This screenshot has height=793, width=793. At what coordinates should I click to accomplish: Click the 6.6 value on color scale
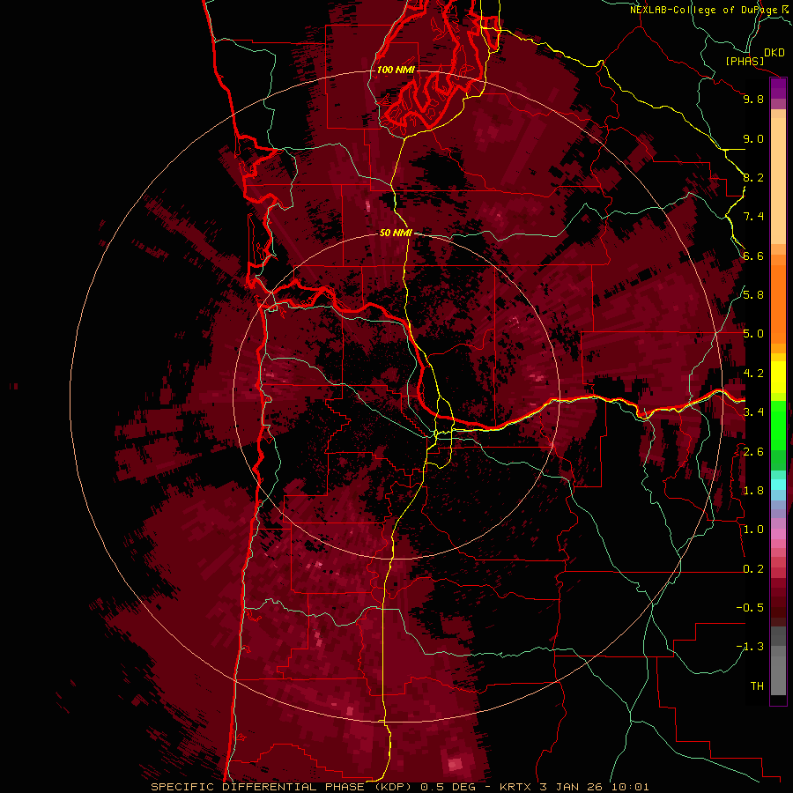tap(753, 256)
